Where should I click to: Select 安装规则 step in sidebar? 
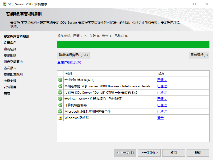pyautogui.click(x=10, y=56)
